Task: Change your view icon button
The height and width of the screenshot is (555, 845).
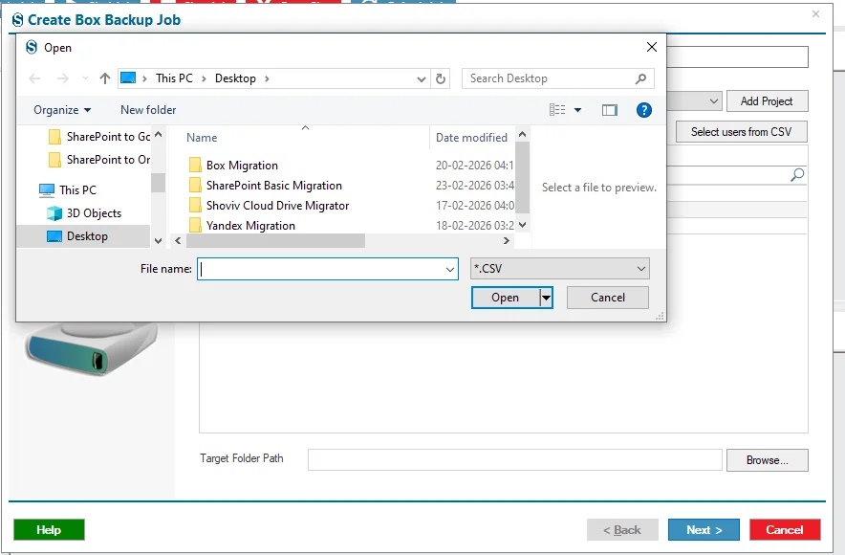Action: [558, 110]
